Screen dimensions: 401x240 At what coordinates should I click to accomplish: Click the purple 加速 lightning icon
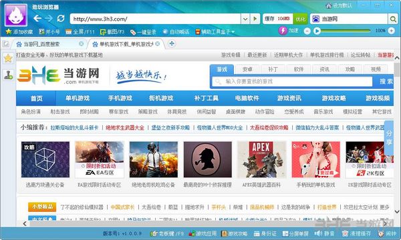(x=283, y=31)
